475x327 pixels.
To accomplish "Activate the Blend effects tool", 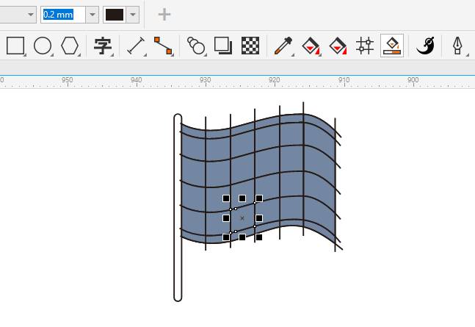I will (196, 46).
